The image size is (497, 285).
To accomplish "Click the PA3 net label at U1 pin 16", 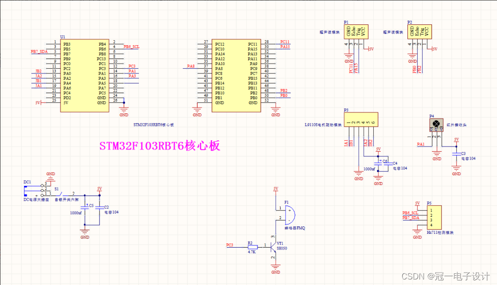I will tap(132, 76).
